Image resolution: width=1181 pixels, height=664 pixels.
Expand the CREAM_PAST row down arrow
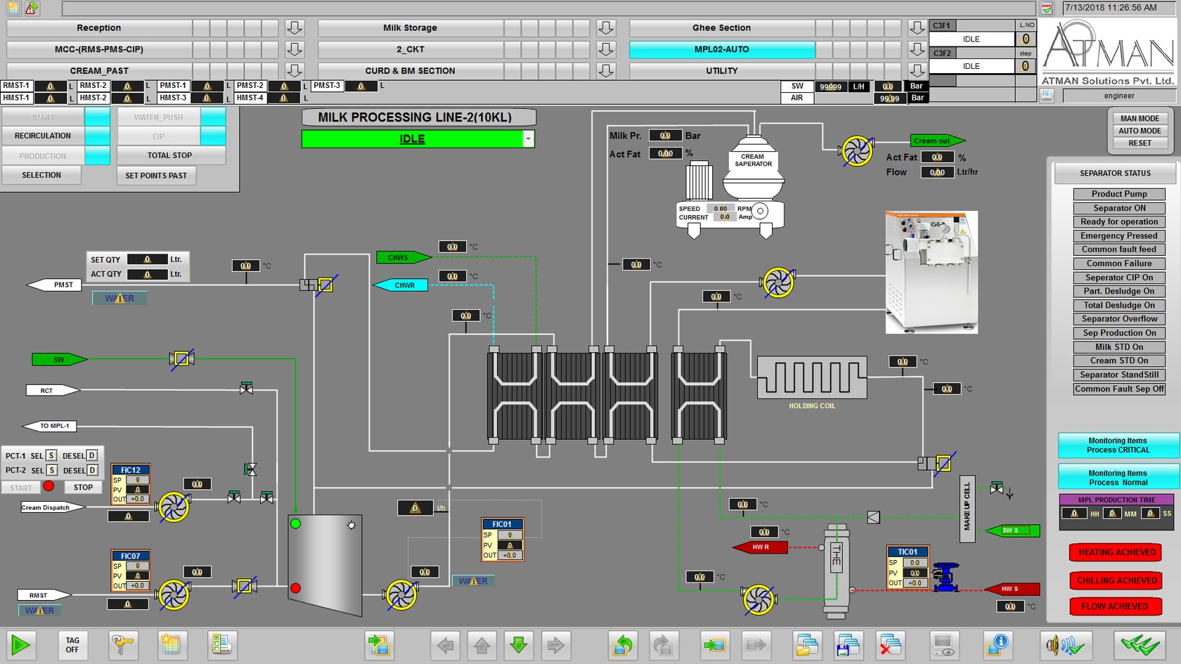pos(295,71)
